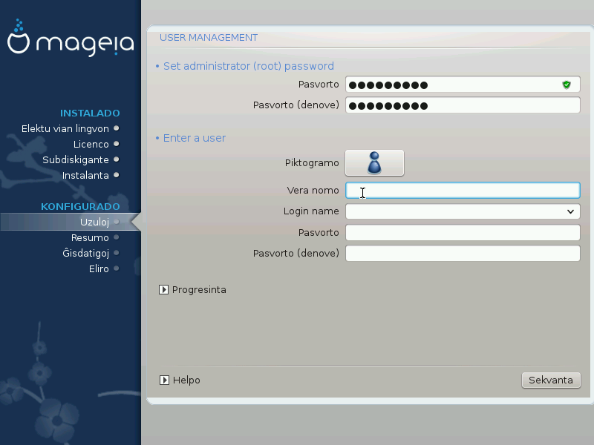The width and height of the screenshot is (594, 445).
Task: Expand the Progresinta advanced section
Action: click(163, 290)
